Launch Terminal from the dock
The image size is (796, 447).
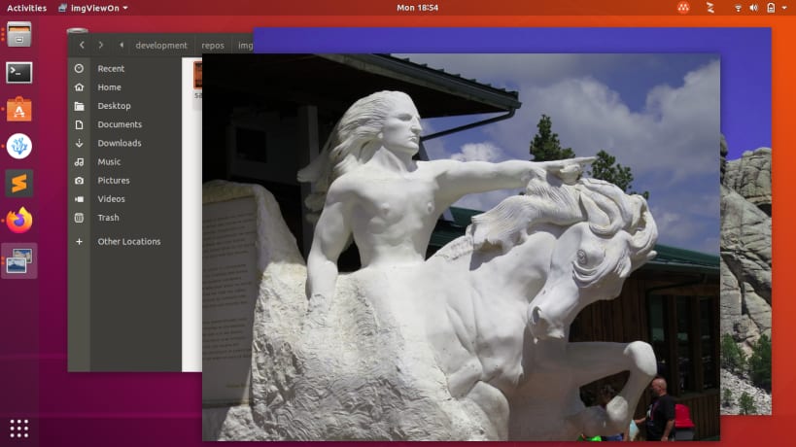(18, 73)
